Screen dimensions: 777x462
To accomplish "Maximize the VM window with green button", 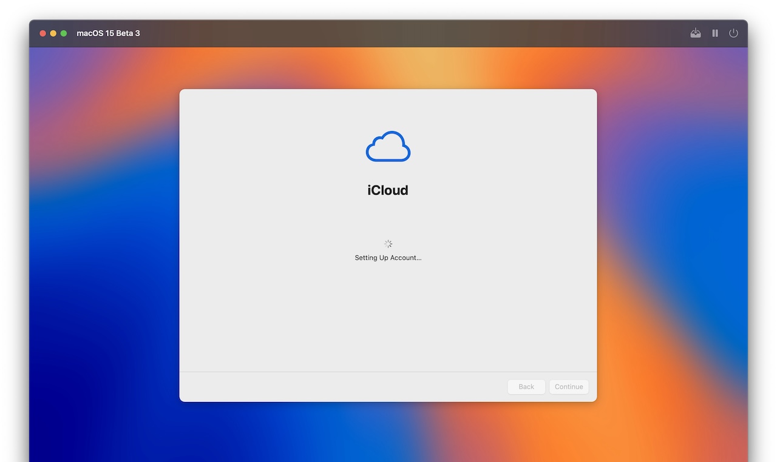I will coord(63,33).
